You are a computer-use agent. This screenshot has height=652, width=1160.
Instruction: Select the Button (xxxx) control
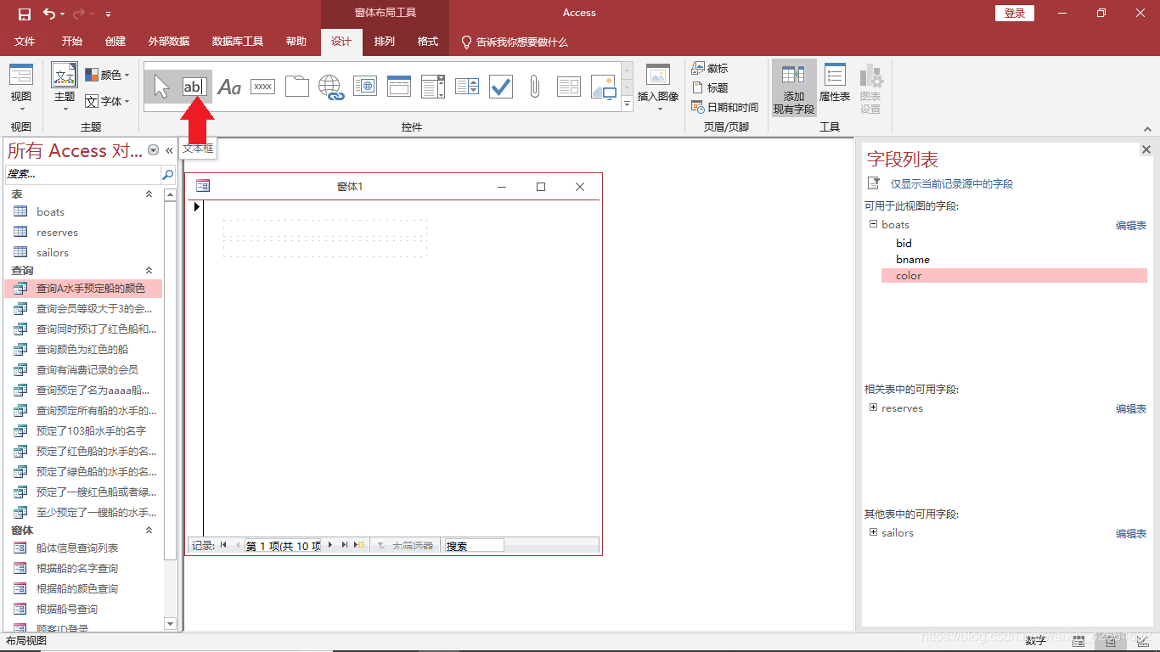pos(263,86)
